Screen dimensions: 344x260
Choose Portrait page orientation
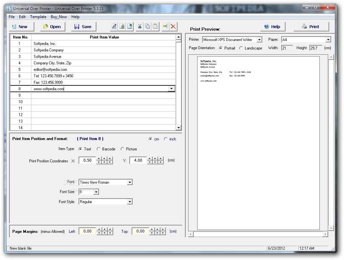coord(221,48)
